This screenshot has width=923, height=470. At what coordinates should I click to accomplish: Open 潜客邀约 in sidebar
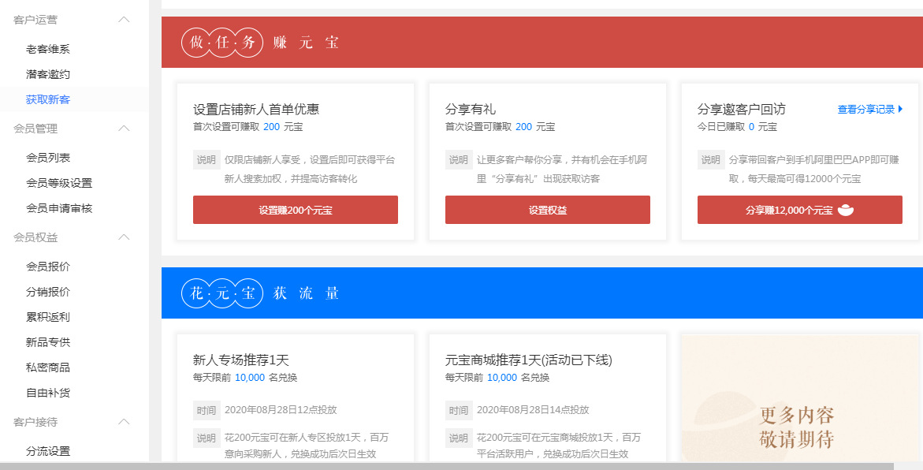(x=47, y=74)
